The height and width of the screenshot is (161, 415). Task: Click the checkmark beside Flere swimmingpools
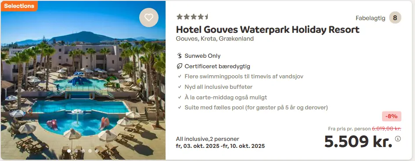coord(180,77)
